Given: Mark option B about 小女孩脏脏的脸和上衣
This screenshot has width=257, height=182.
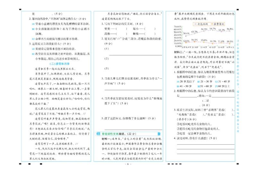Looking at the screenshot, I should coord(33,29).
